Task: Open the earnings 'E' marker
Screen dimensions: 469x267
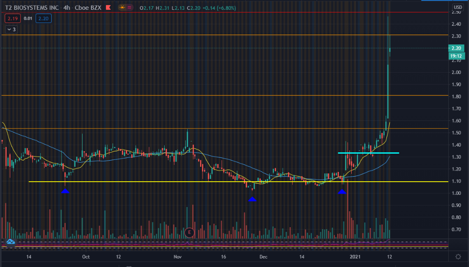Action: point(189,232)
